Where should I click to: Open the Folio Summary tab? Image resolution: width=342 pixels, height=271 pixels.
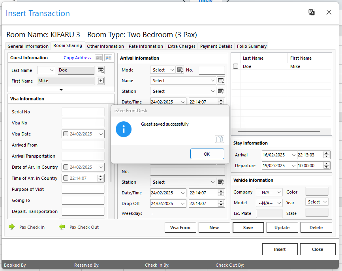click(252, 46)
